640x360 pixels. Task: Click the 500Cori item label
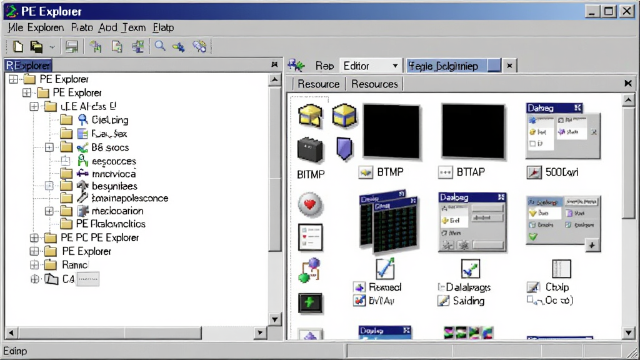[x=562, y=172]
